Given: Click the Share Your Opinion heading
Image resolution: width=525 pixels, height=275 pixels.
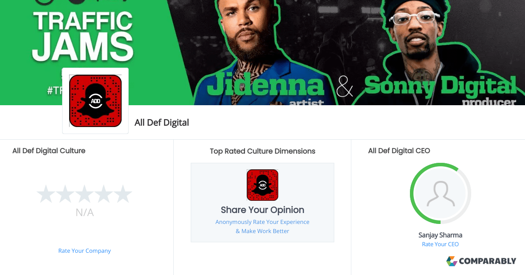Looking at the screenshot, I should (x=262, y=210).
